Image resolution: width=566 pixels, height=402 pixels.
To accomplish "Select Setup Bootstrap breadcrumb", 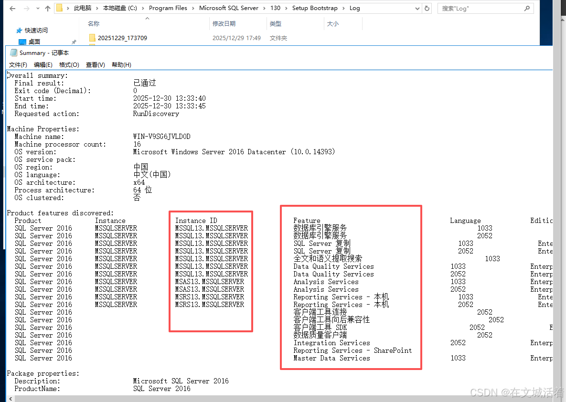I will 315,8.
